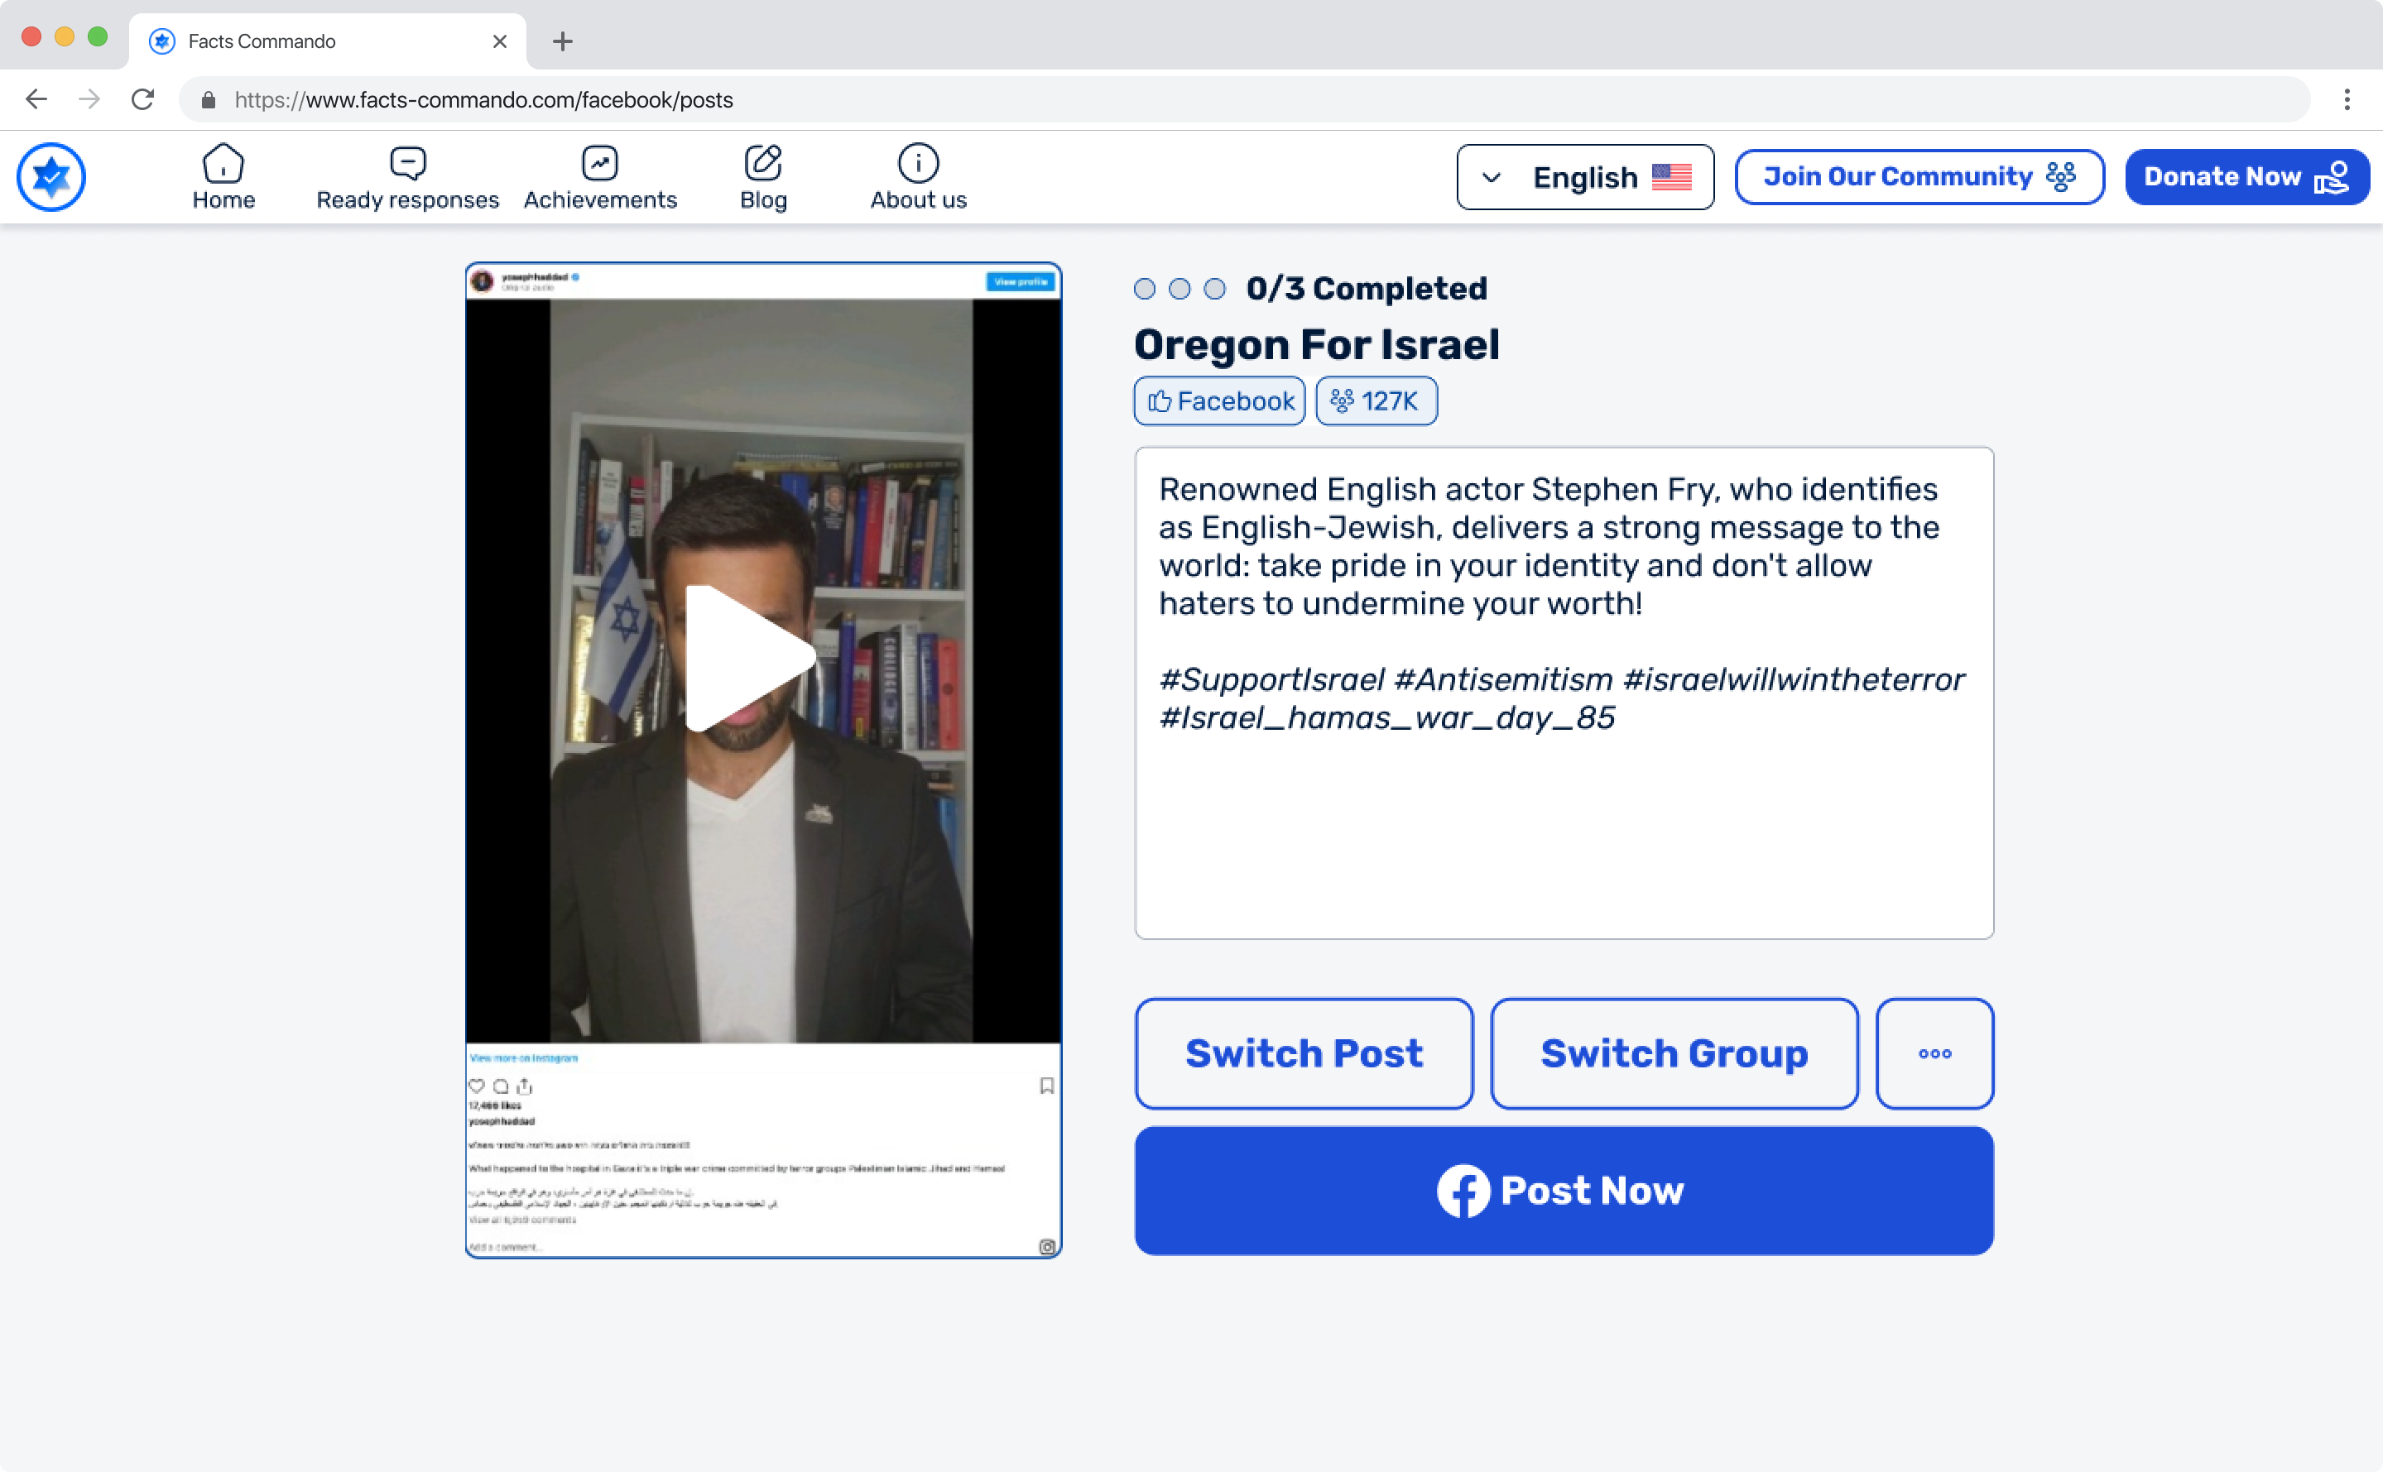The height and width of the screenshot is (1472, 2383).
Task: Click the 0/3 Completed progress text
Action: click(x=1367, y=289)
